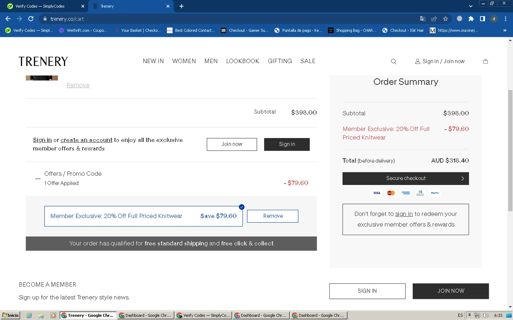Viewport: 513px width, 320px height.
Task: Show all bookmarks overflow chevron
Action: [x=505, y=30]
